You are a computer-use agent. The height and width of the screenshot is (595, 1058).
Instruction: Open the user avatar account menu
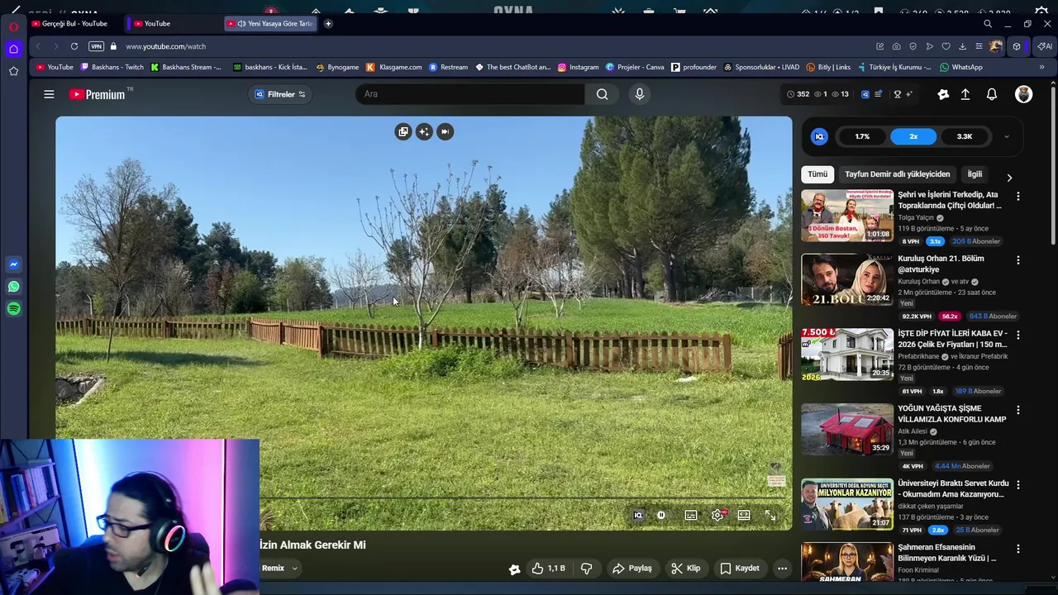click(1023, 94)
